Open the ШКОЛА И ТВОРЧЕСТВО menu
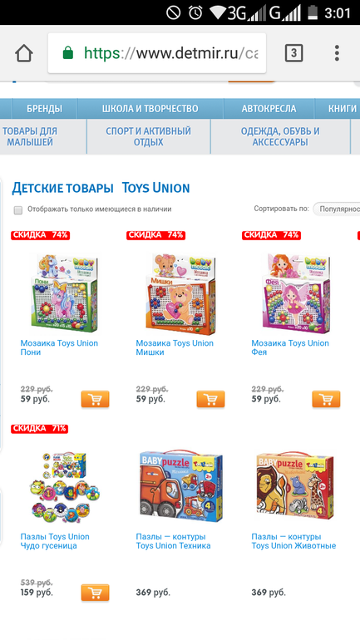The height and width of the screenshot is (640, 360). click(150, 109)
